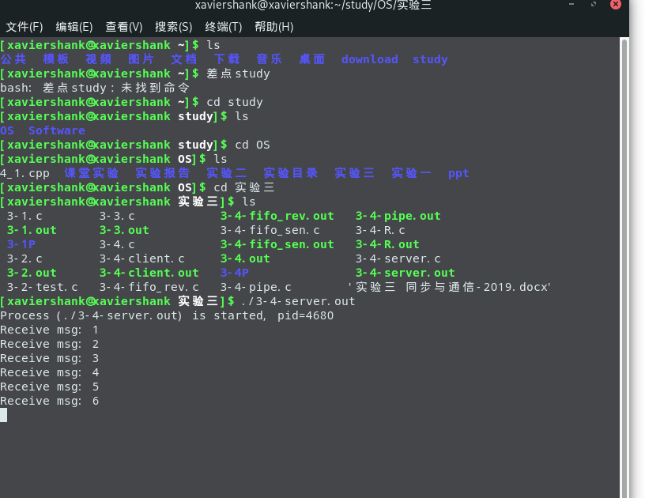Click the '实验目录' directory name
Viewport: 645px width, 498px height.
point(291,173)
